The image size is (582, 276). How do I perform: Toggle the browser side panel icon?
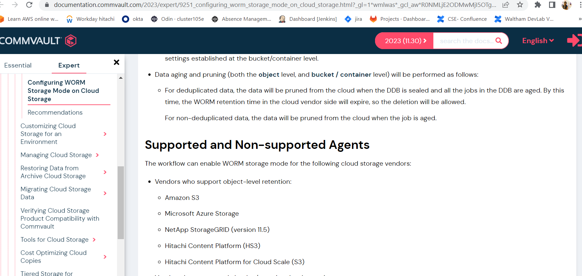tap(552, 5)
